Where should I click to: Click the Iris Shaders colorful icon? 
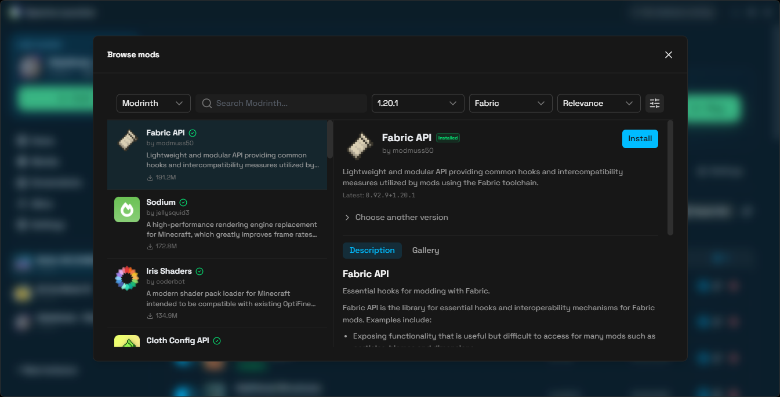(127, 278)
